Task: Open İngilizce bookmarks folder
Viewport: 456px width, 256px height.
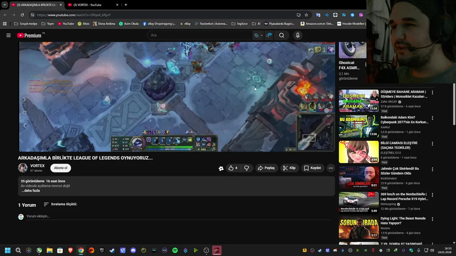Action: click(239, 24)
